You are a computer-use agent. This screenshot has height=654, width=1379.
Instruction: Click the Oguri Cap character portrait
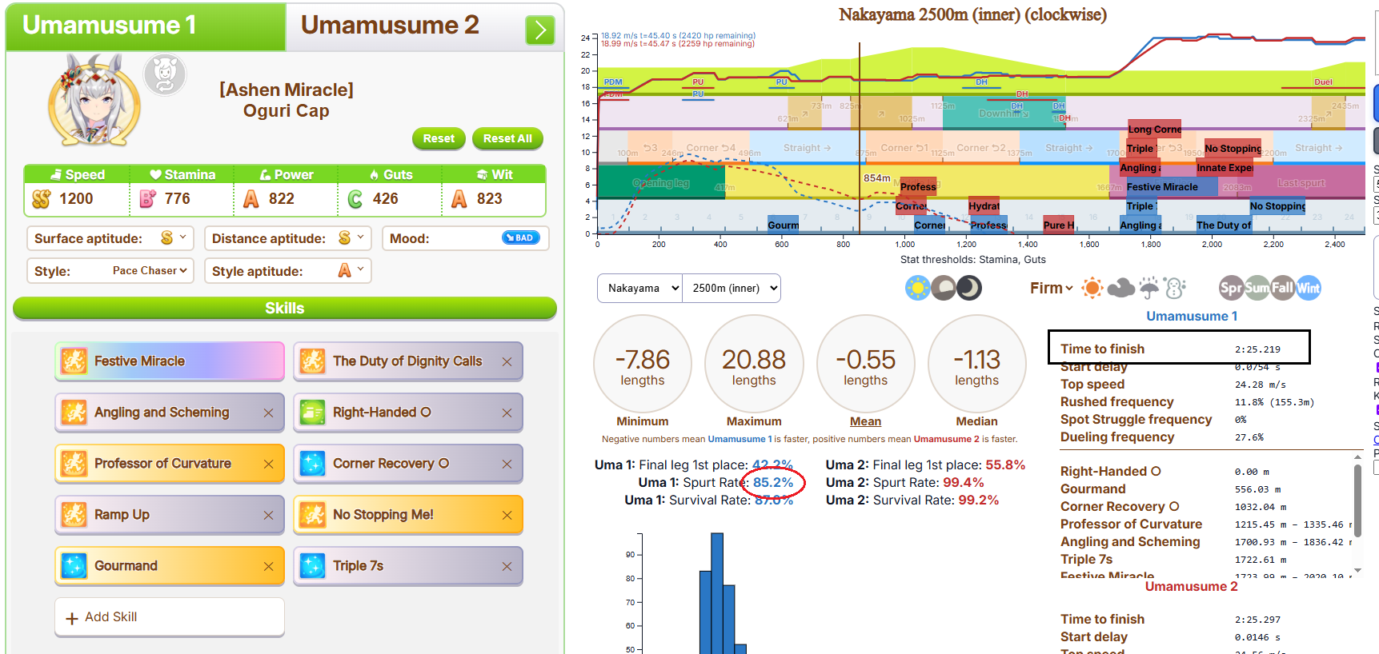point(94,100)
